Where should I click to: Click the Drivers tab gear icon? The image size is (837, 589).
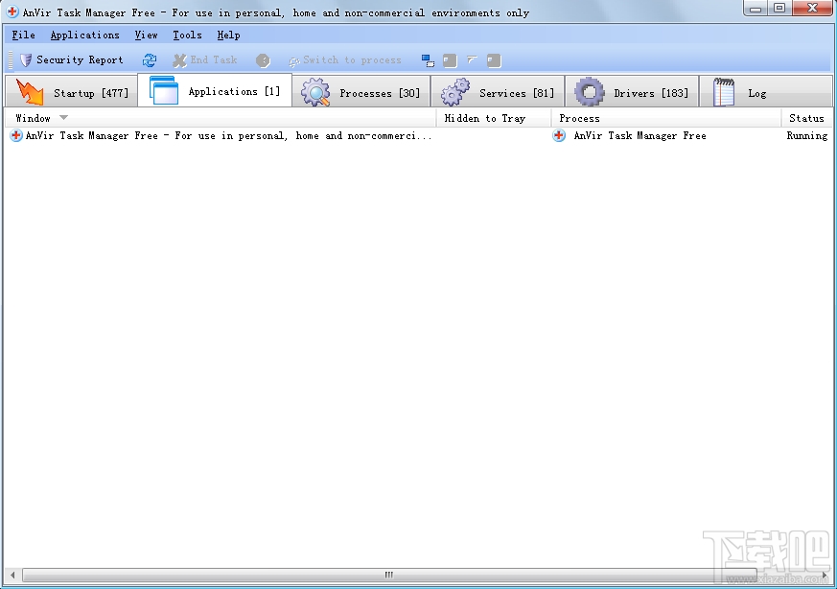pyautogui.click(x=589, y=91)
